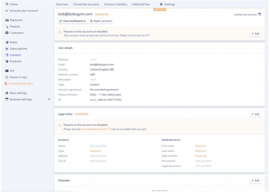The width and height of the screenshot is (270, 192).
Task: Edit the Legal entity section
Action: click(255, 114)
